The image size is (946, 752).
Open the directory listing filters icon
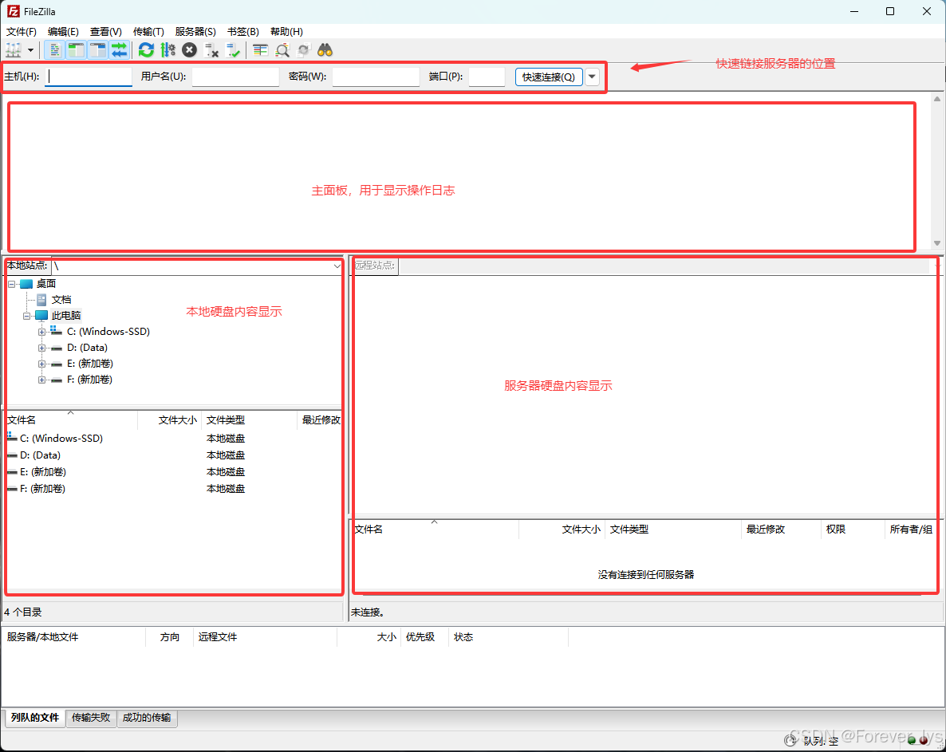(x=260, y=50)
